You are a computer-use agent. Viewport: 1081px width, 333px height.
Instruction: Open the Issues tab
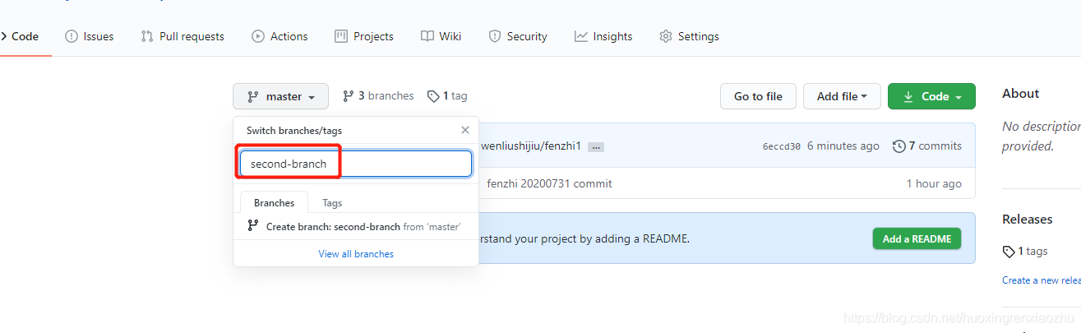click(x=90, y=36)
